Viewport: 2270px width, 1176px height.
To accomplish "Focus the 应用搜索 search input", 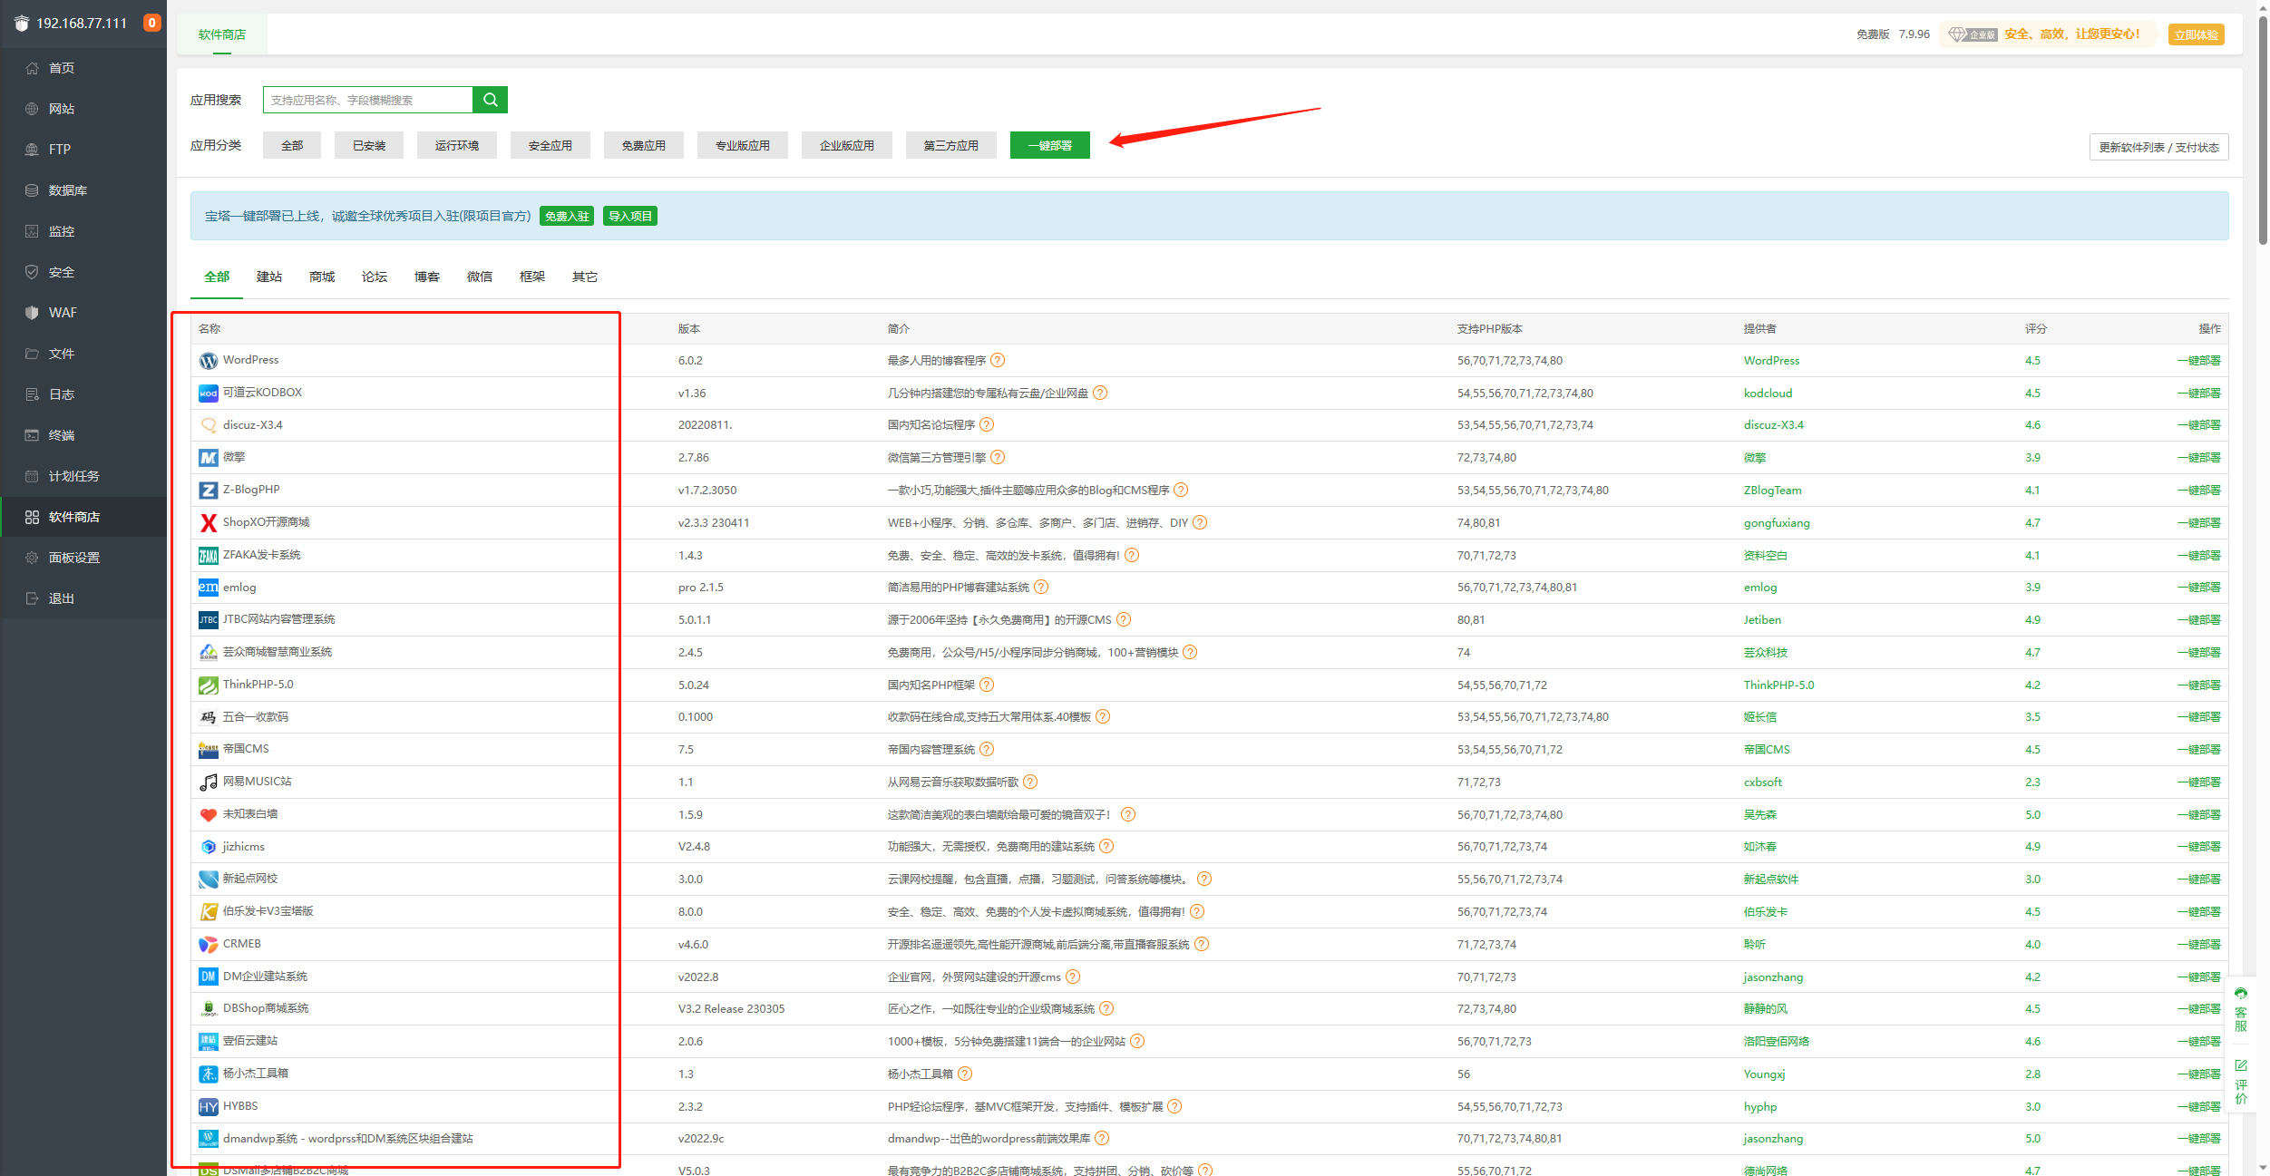I will (368, 100).
